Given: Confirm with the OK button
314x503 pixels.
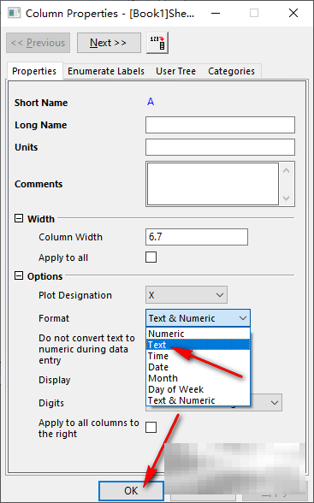Looking at the screenshot, I should tap(131, 491).
